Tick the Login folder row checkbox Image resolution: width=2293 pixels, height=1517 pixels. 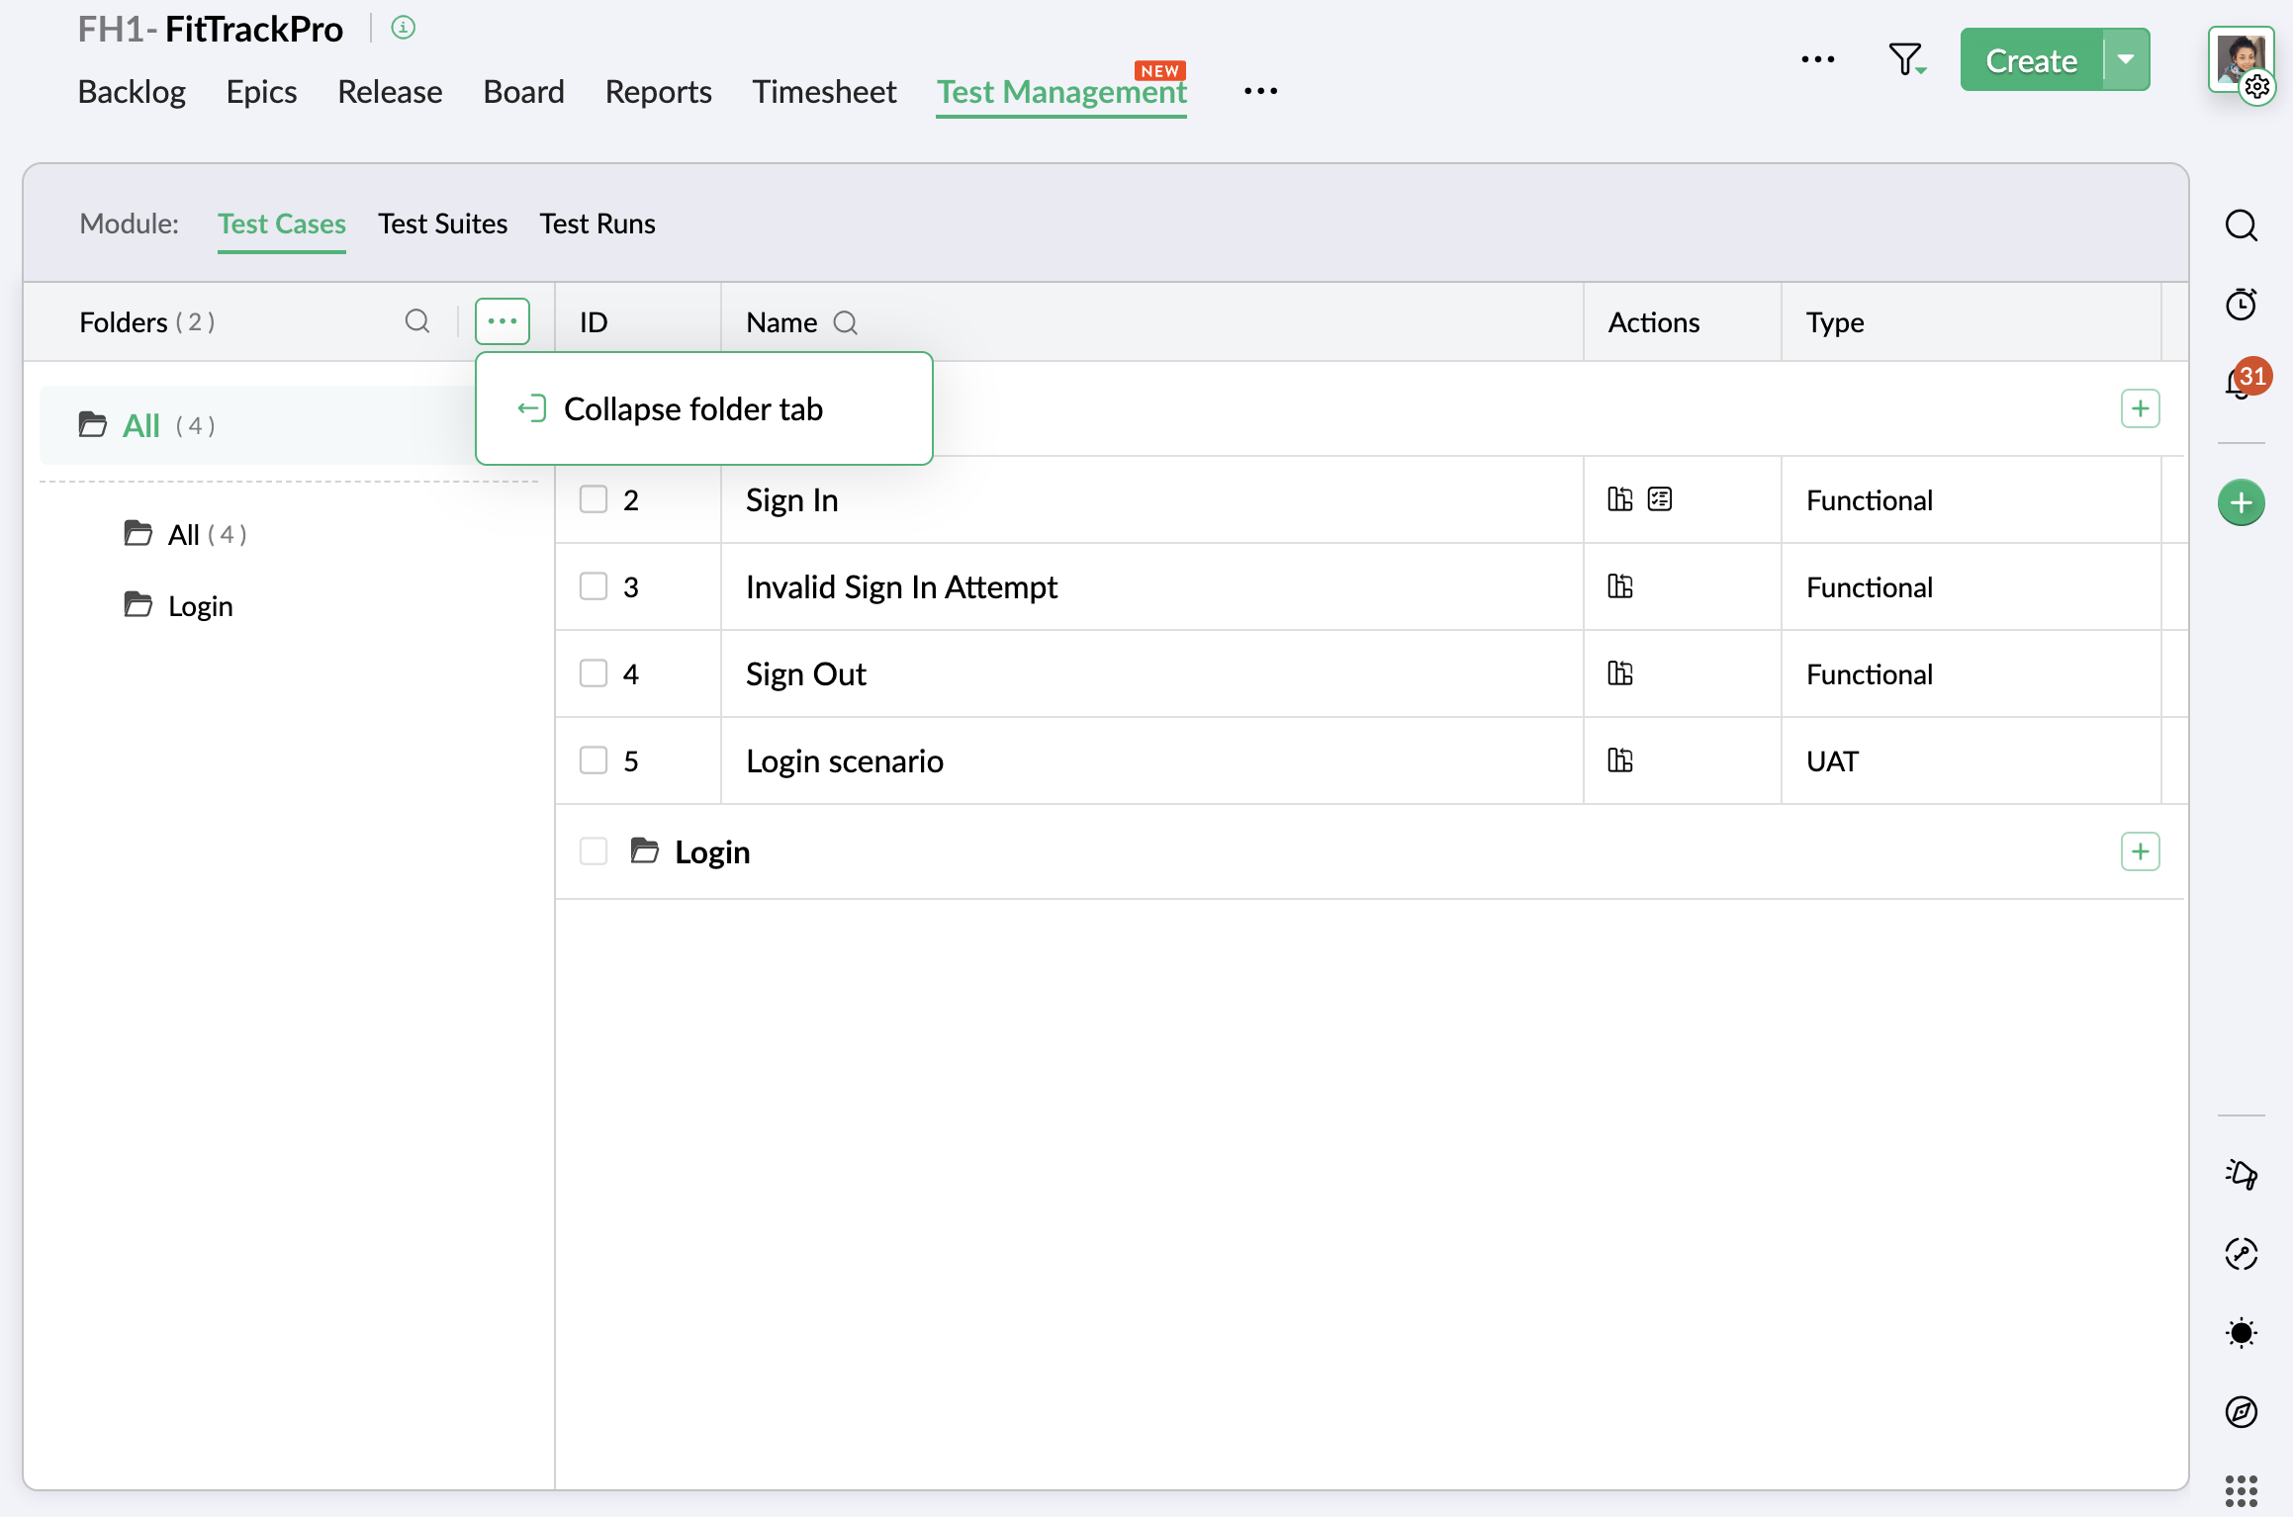(594, 851)
